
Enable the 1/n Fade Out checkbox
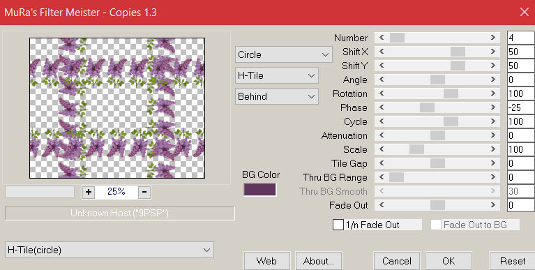pyautogui.click(x=338, y=225)
